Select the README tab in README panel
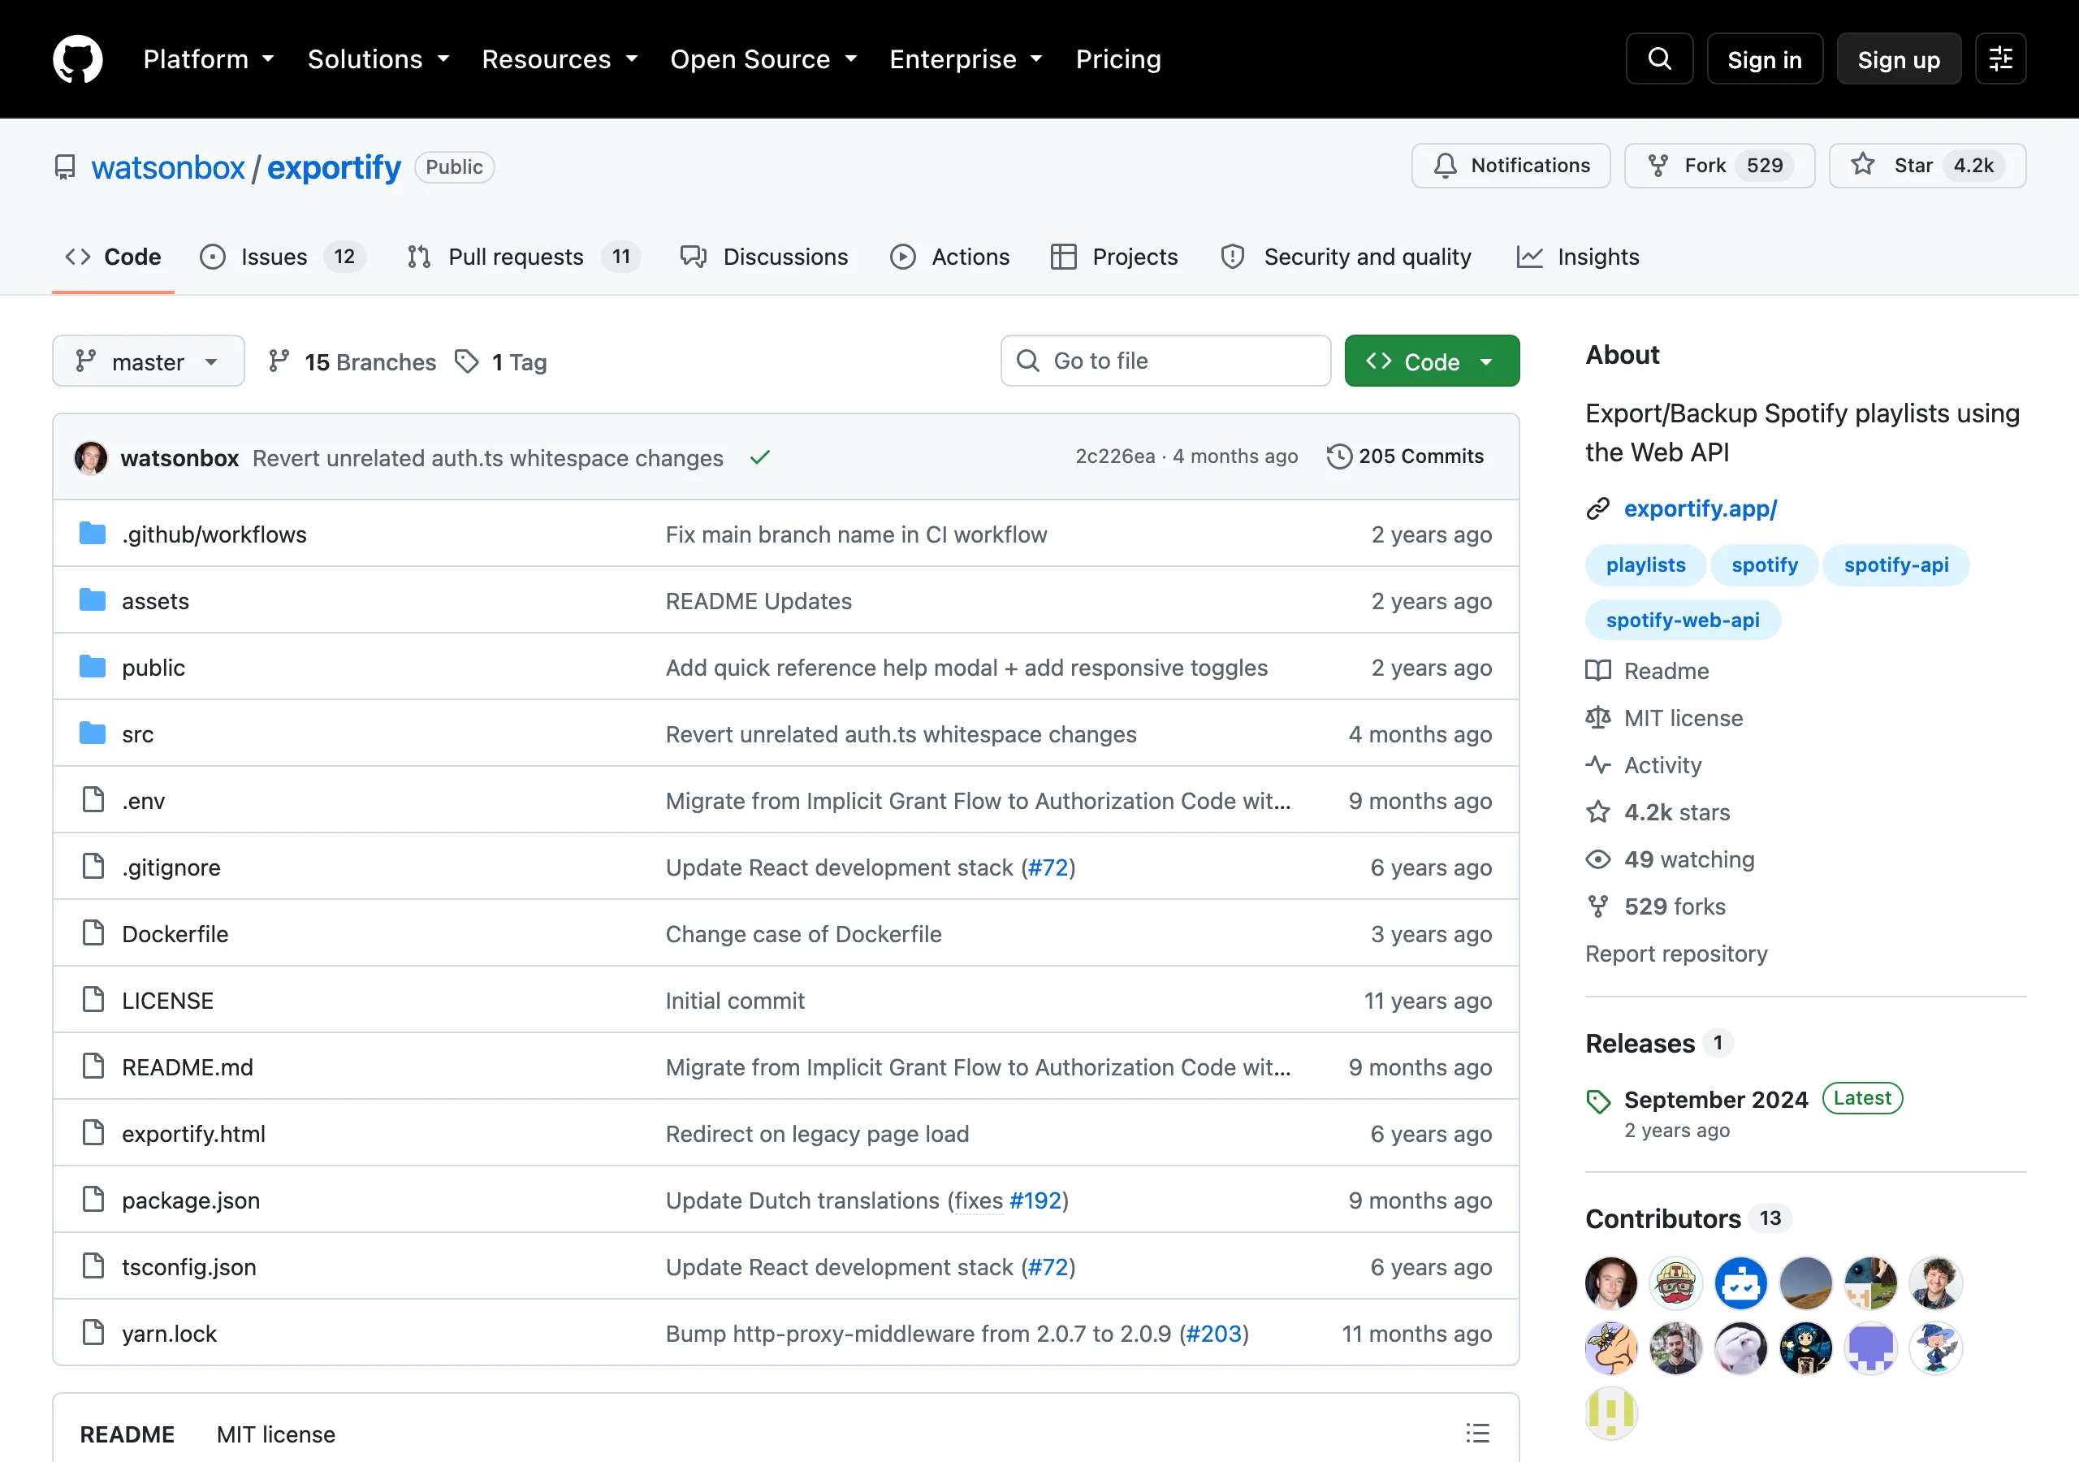Viewport: 2079px width, 1462px height. pos(127,1434)
